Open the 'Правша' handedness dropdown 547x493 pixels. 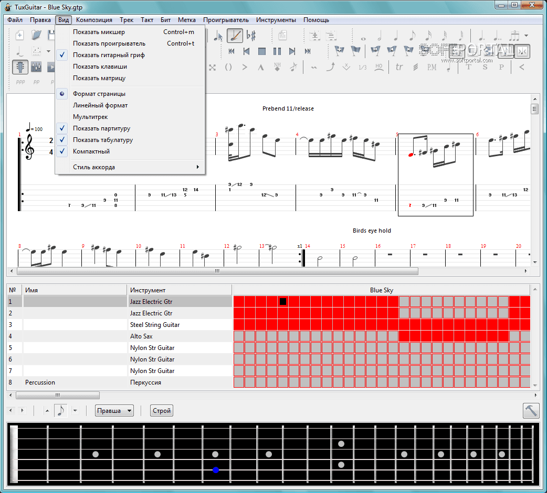[114, 411]
